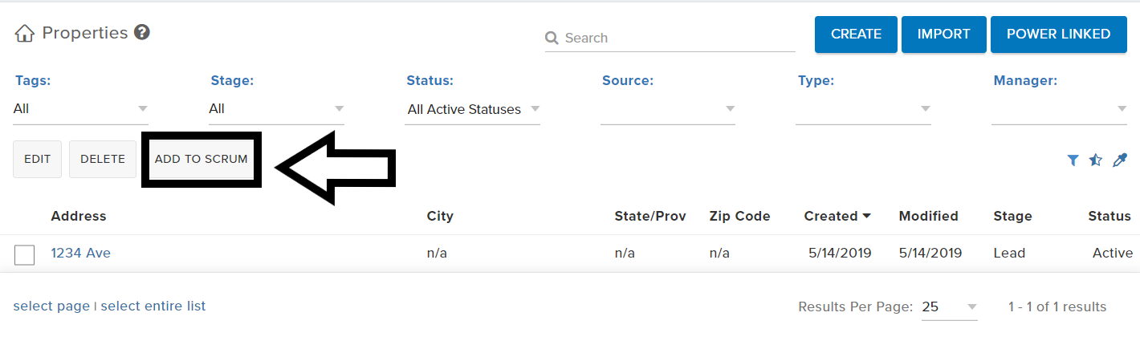Open the Status dropdown showing All Active Statuses
This screenshot has height=345, width=1140.
(473, 108)
